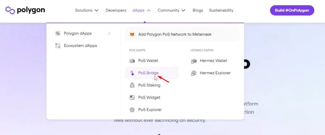Screen dimensions: 325x135
Task: Click the Hermez Explorer icon
Action: pos(193,73)
